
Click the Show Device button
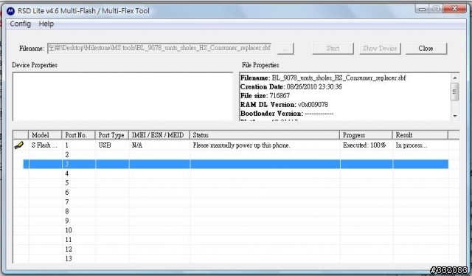380,49
